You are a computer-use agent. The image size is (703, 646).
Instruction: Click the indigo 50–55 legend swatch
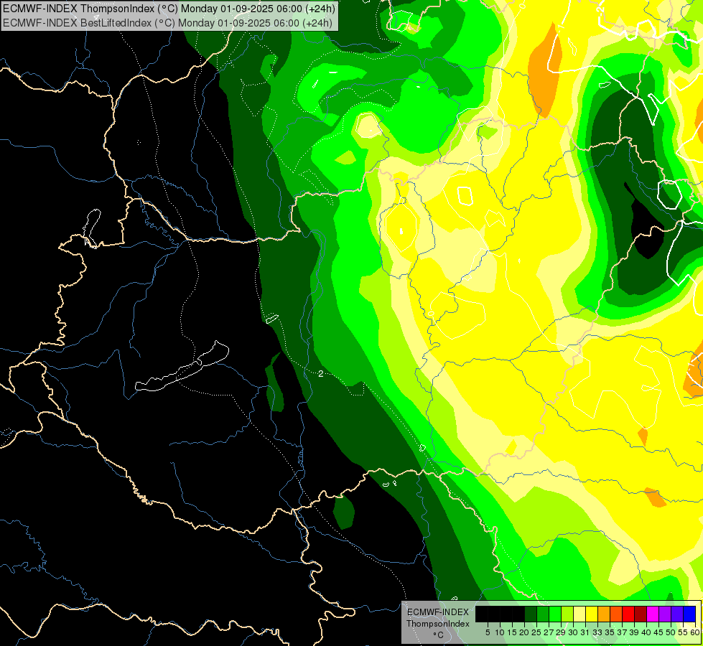677,614
